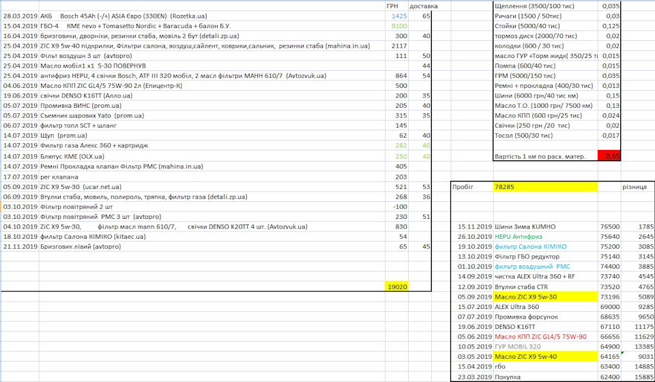The width and height of the screenshot is (655, 382).
Task: Click Промивка форсунок cell
Action: pyautogui.click(x=546, y=317)
